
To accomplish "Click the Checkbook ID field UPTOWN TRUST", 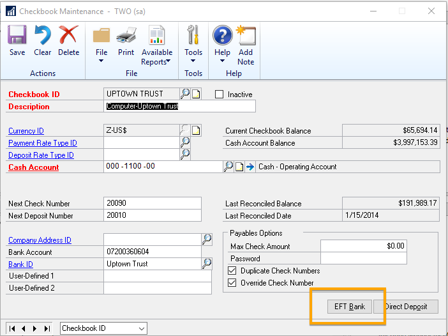I will pos(142,93).
